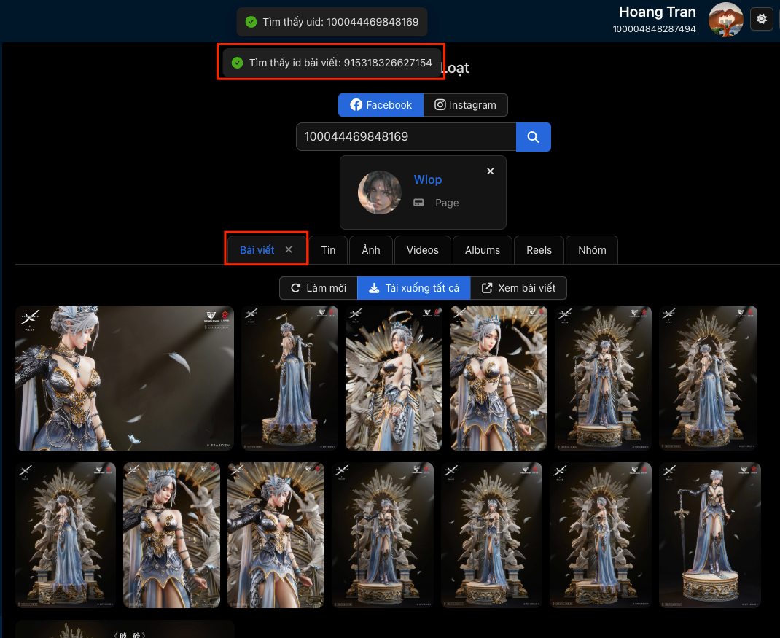Screen dimensions: 780x638
Task: Open the Nhóm tab
Action: (x=592, y=250)
